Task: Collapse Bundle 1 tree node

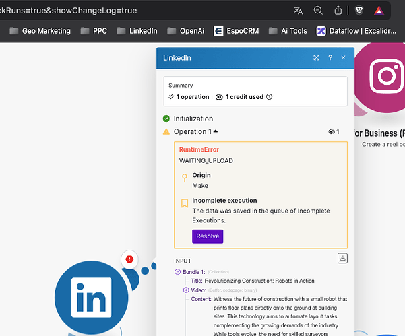Action: tap(178, 271)
